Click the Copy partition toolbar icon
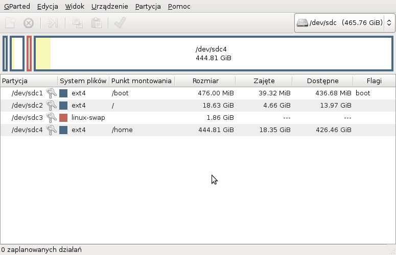The width and height of the screenshot is (396, 255). point(77,23)
